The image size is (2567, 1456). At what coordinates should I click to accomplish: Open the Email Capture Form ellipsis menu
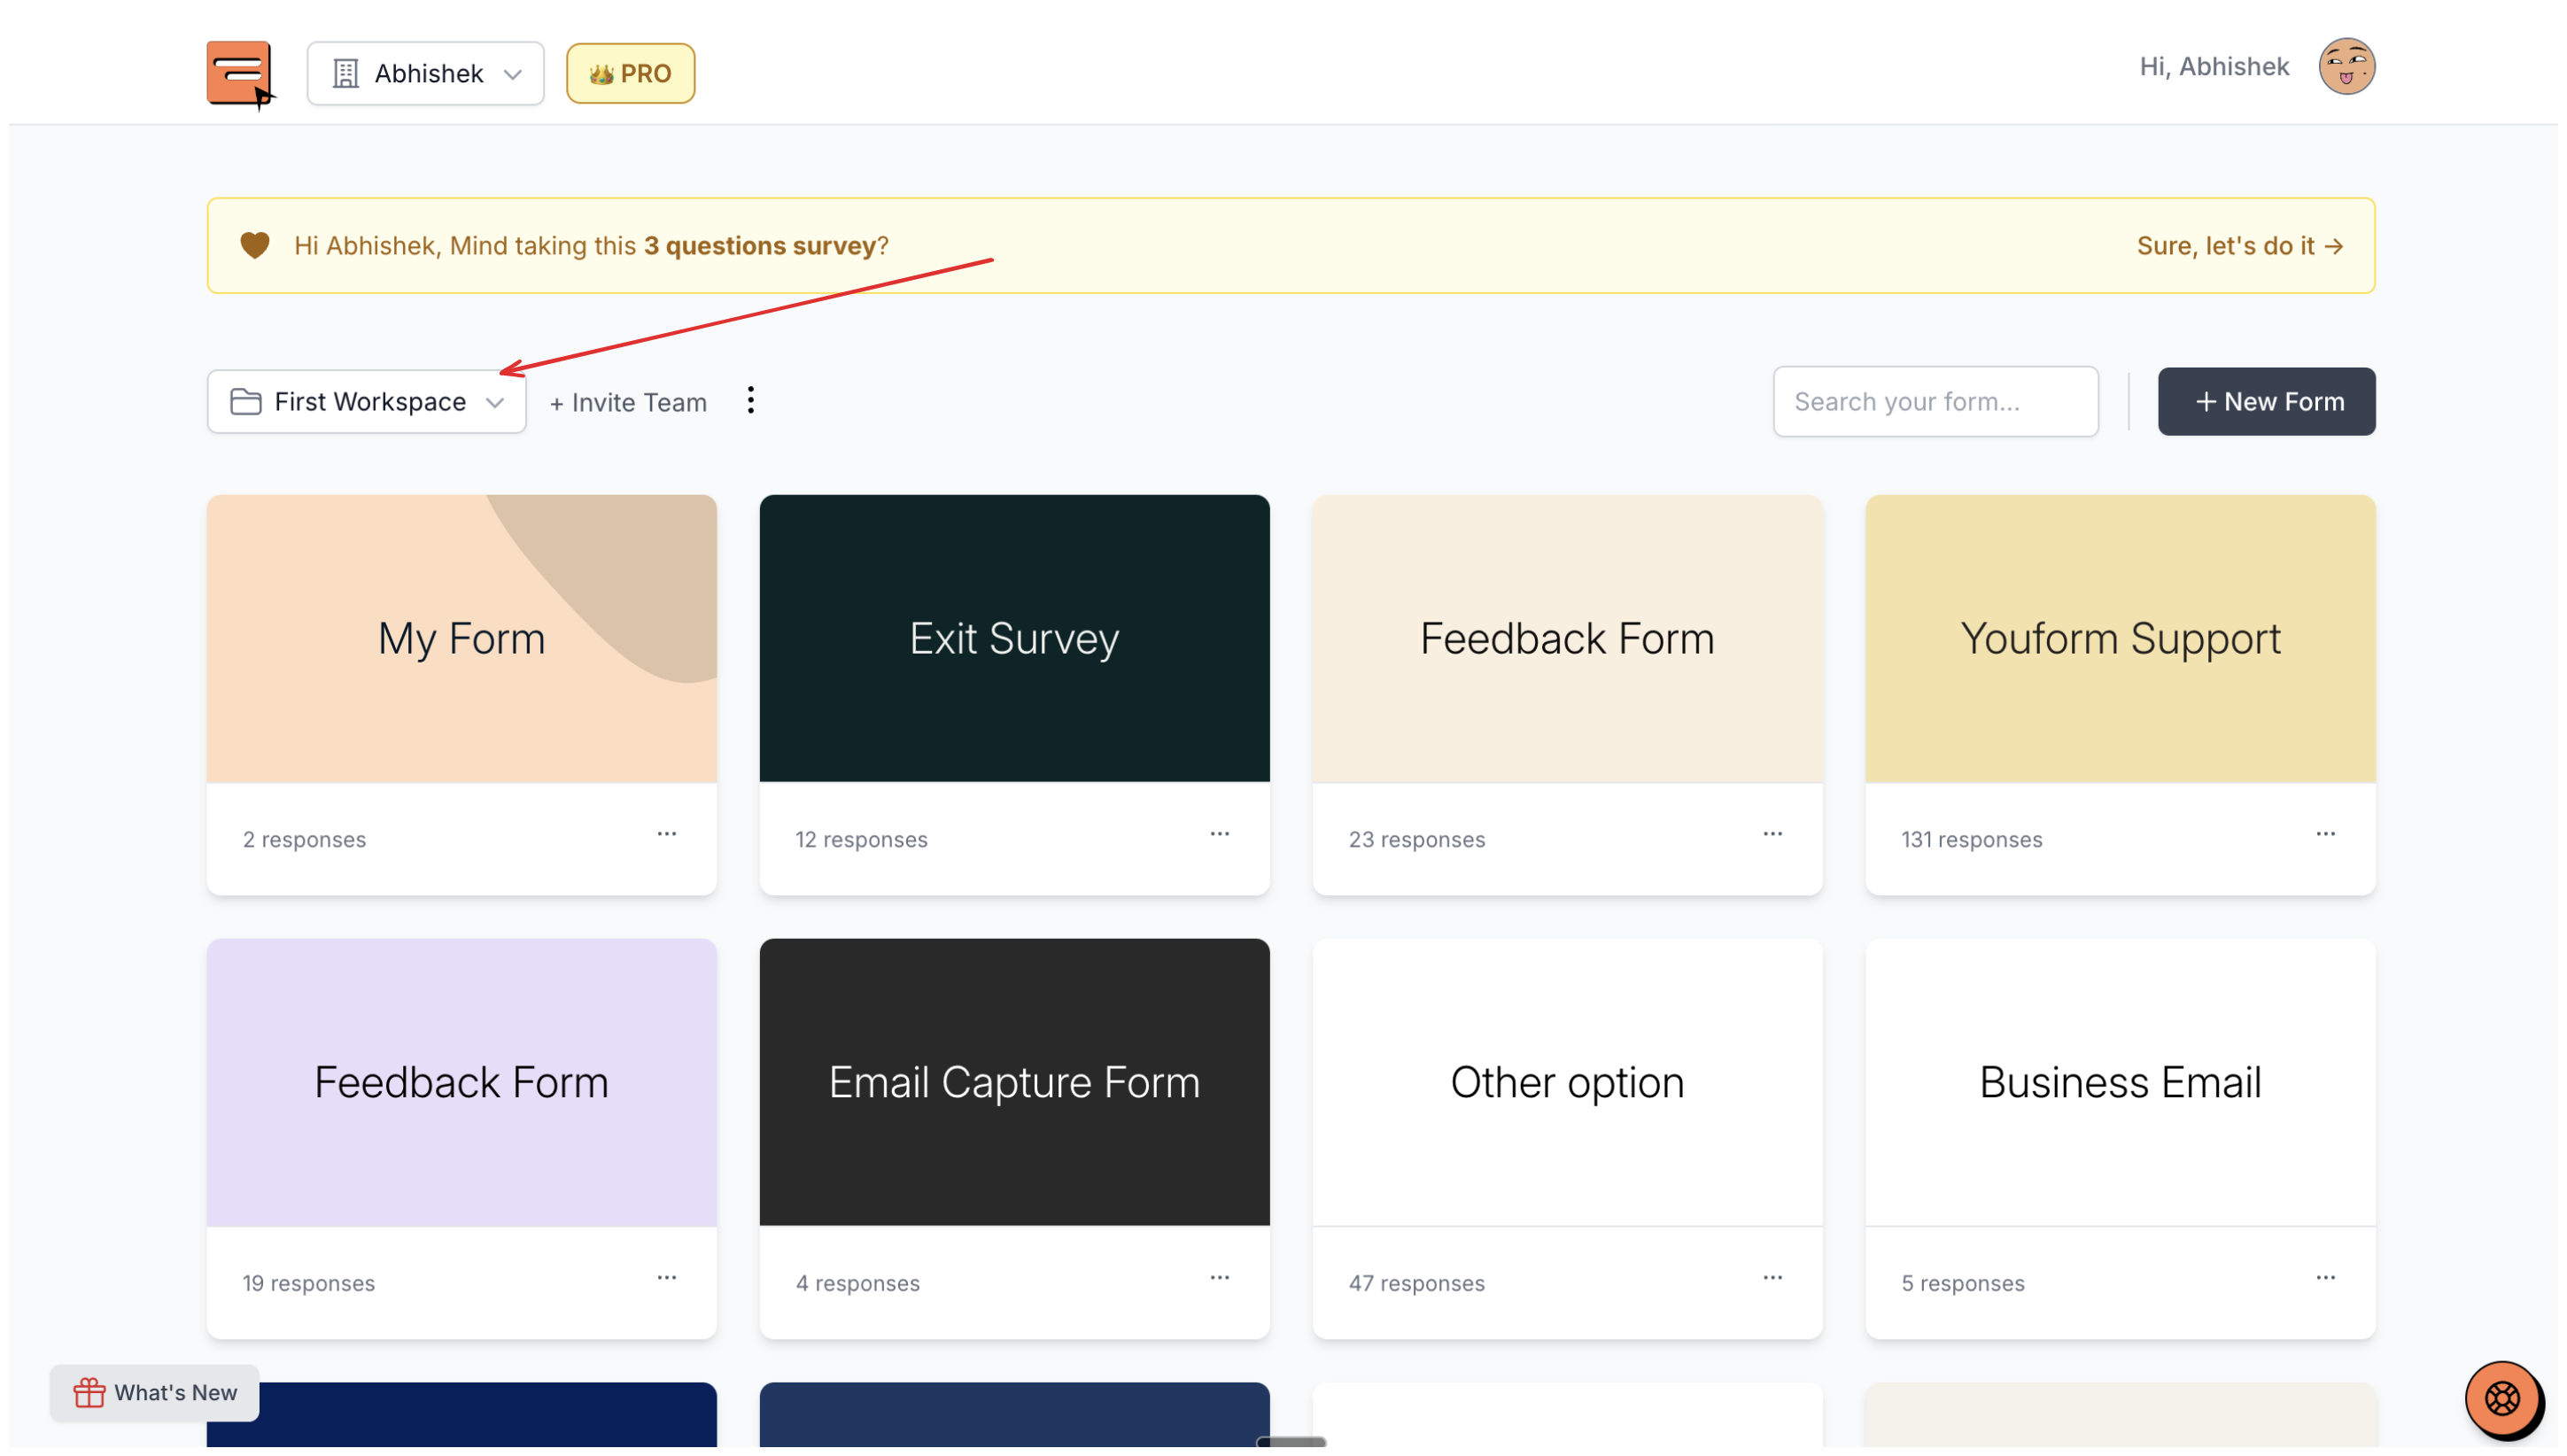point(1219,1278)
